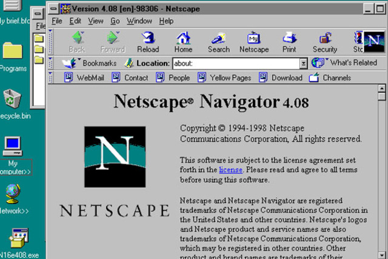Expand the Location history dropdown arrow

303,64
